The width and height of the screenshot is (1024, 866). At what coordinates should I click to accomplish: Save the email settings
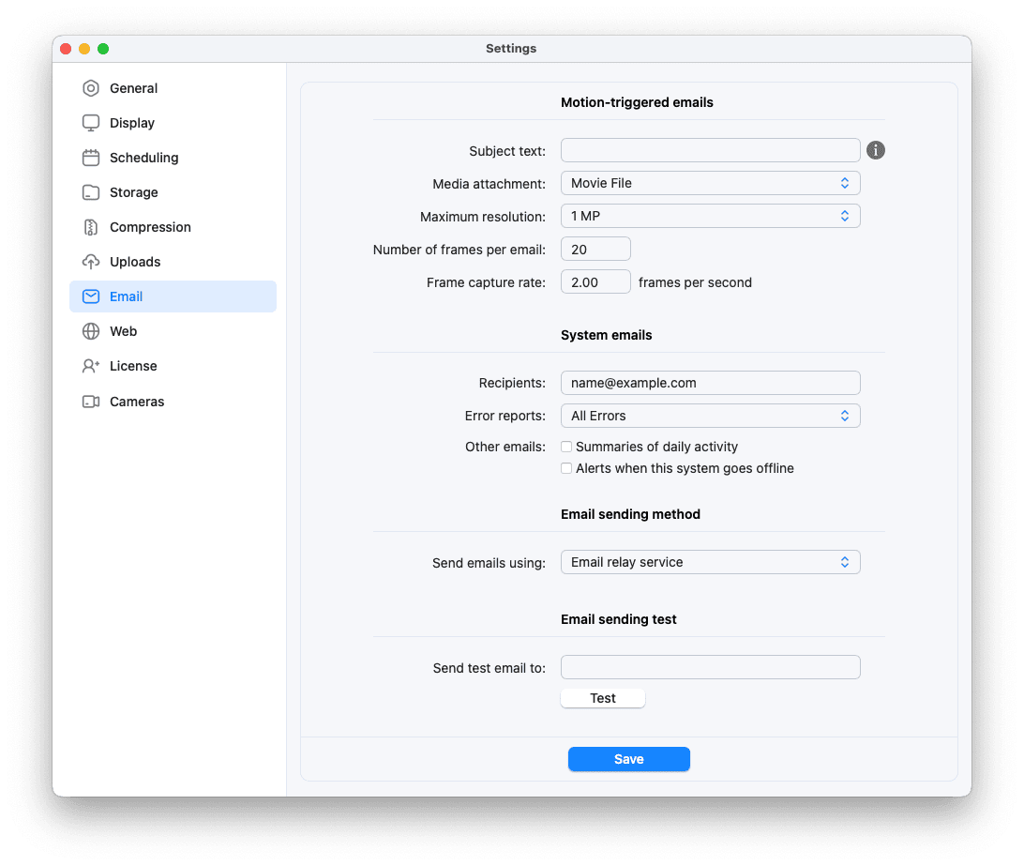pos(628,758)
